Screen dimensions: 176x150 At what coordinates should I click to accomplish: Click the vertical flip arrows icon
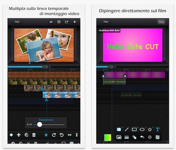click(x=77, y=135)
